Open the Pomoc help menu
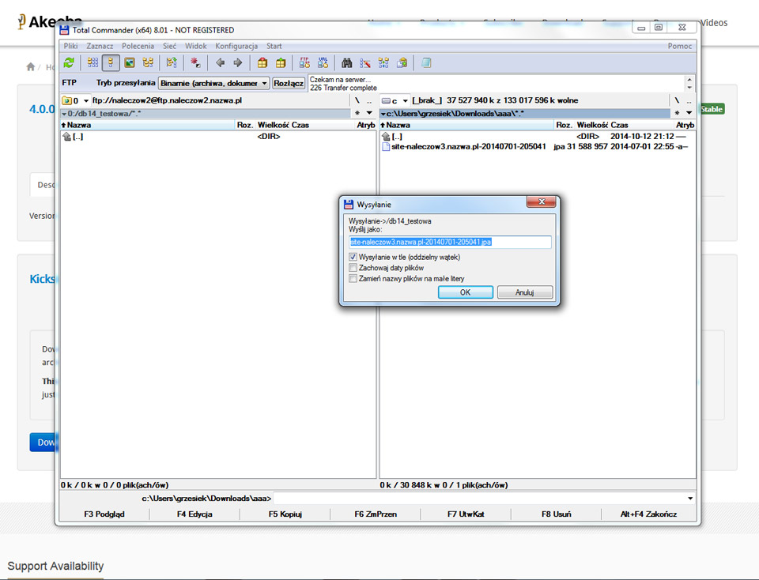759x580 pixels. pos(680,46)
